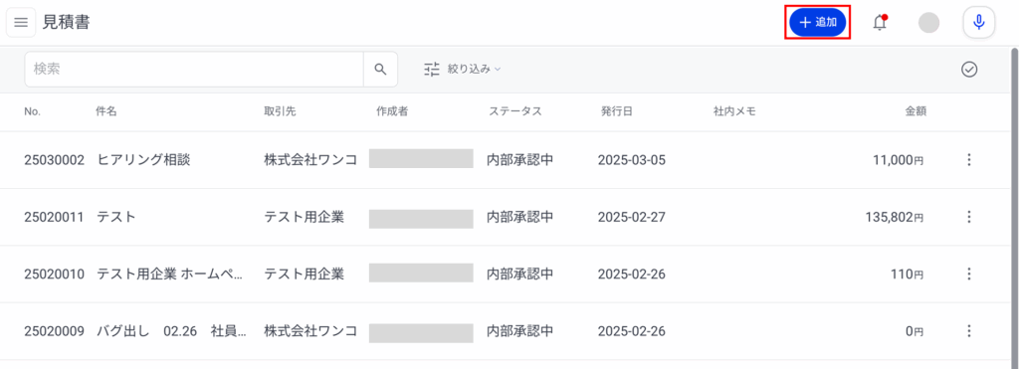Click the blue 追加 button
Viewport: 1019px width, 369px height.
[818, 23]
